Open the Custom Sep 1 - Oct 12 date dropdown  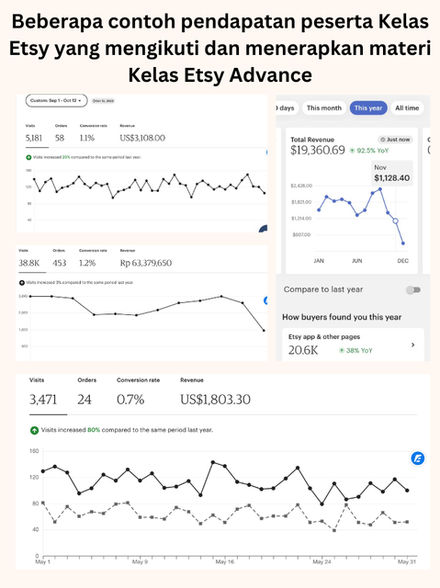tap(56, 100)
